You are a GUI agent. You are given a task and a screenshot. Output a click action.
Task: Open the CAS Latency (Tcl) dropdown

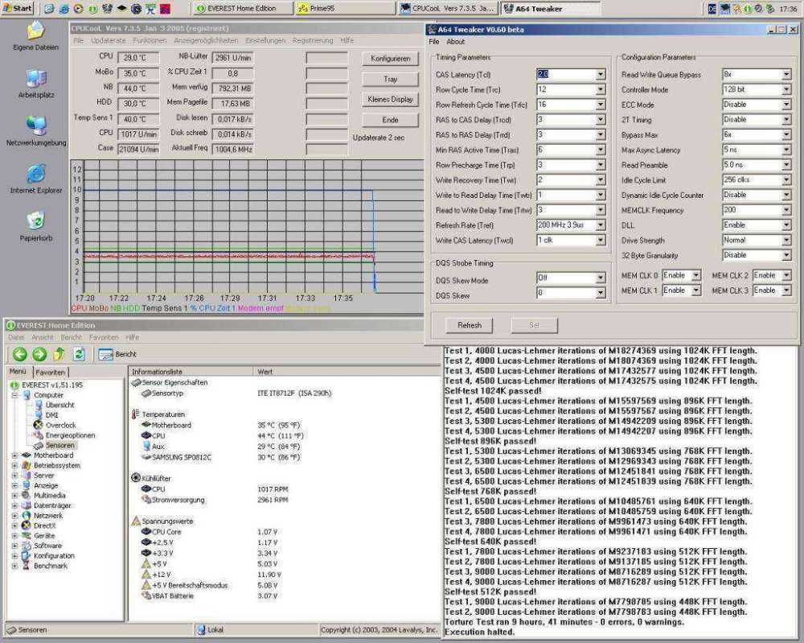tap(601, 74)
